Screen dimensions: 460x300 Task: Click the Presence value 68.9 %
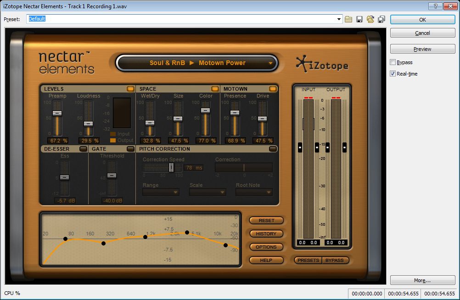click(236, 141)
